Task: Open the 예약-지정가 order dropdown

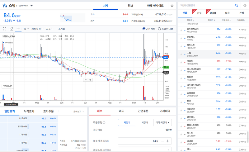Action: point(162,122)
